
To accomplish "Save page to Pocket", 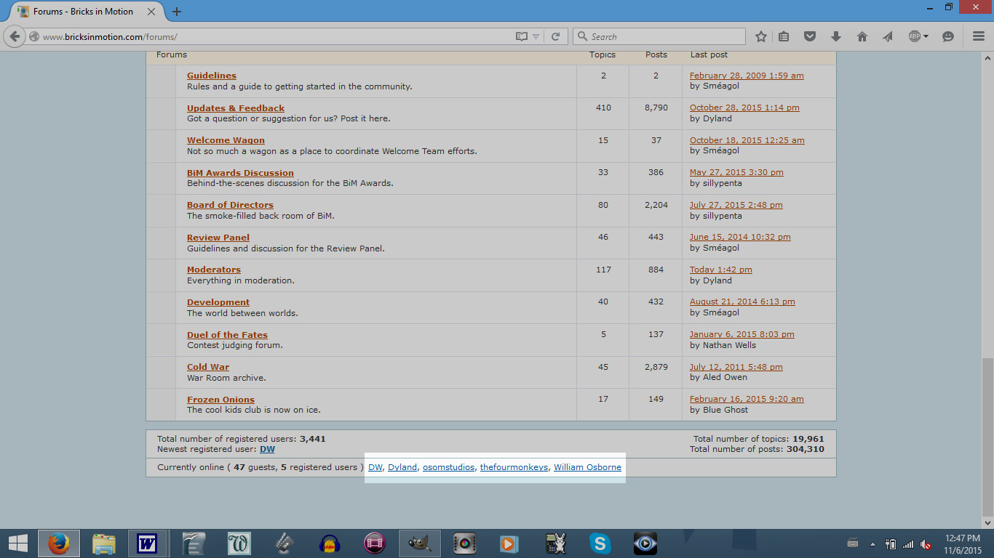I will pos(810,36).
